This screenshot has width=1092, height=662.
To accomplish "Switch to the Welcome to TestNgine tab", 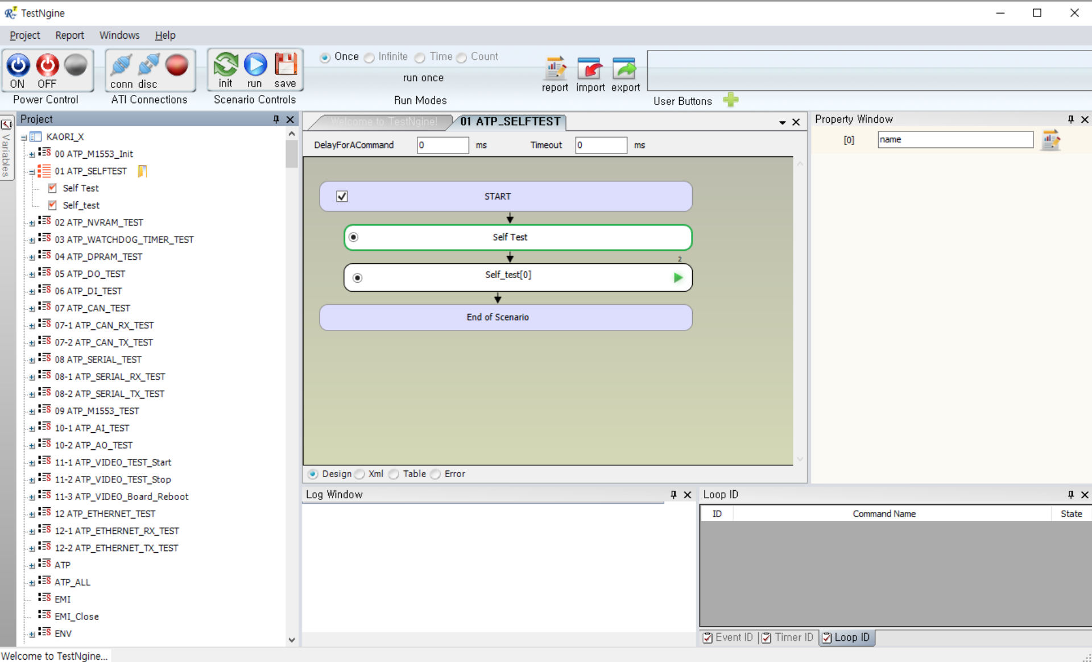I will pyautogui.click(x=384, y=122).
